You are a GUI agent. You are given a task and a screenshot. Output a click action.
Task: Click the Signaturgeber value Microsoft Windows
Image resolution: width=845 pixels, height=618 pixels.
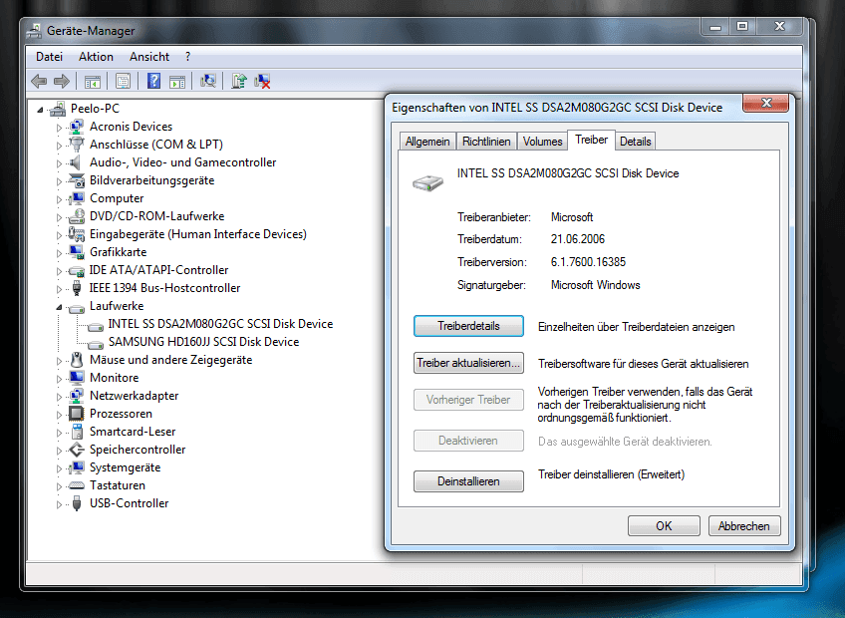pos(596,285)
